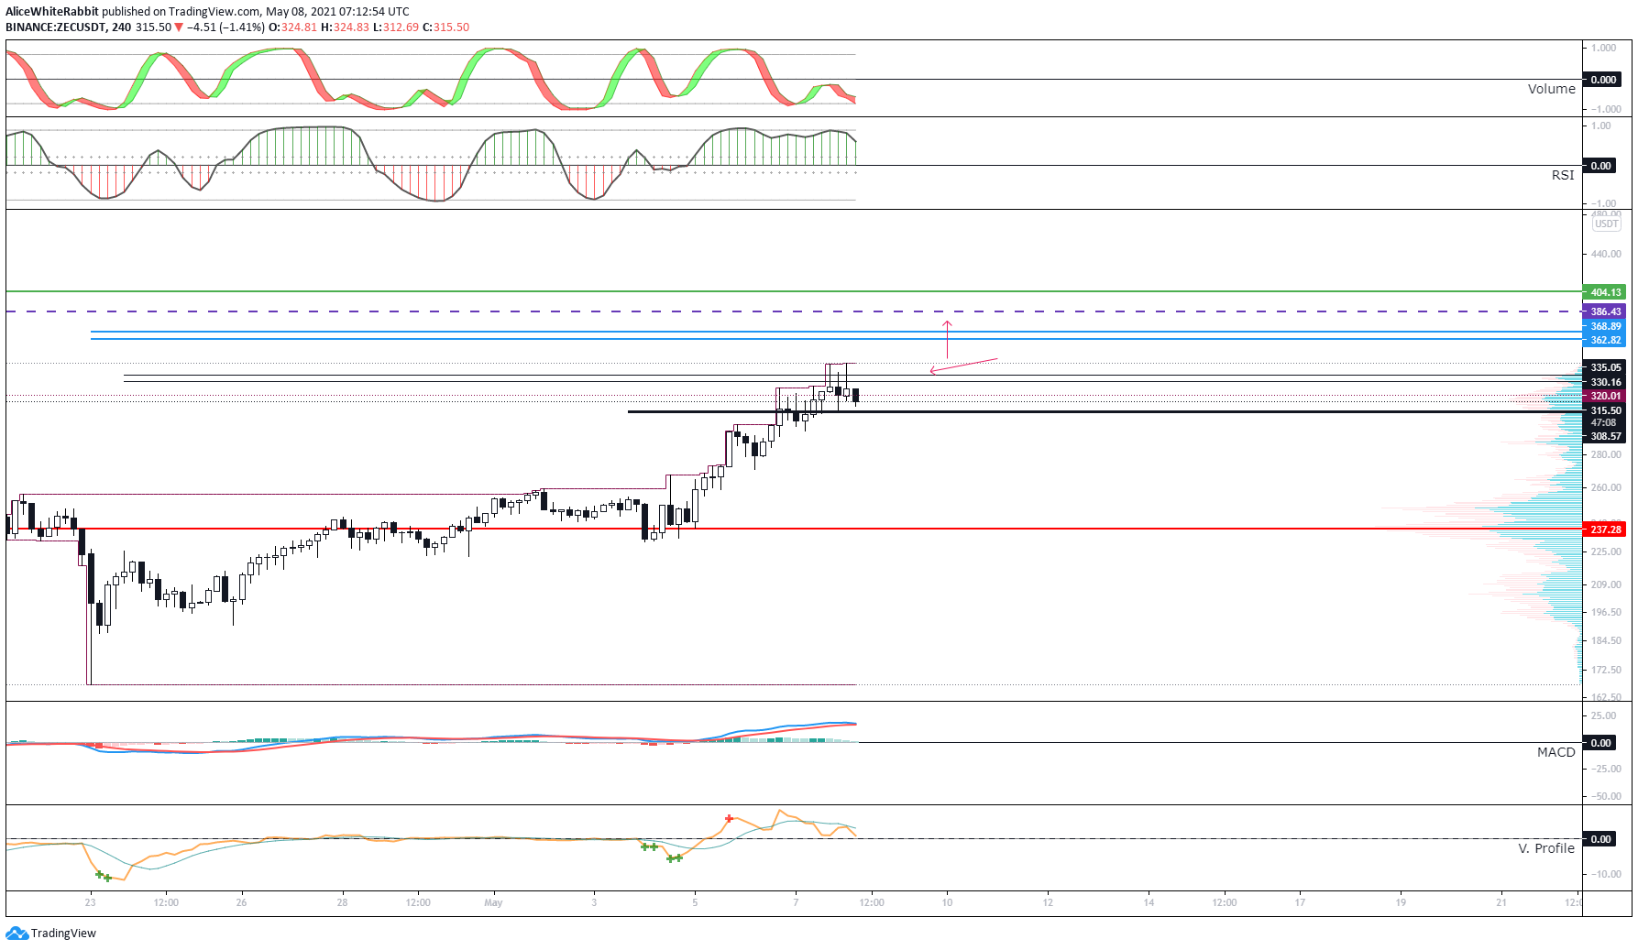This screenshot has width=1638, height=950.
Task: Click the 47:08 candle countdown timer
Action: coord(1604,422)
